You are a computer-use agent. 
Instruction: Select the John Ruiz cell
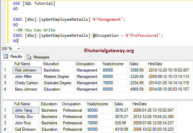(26, 123)
